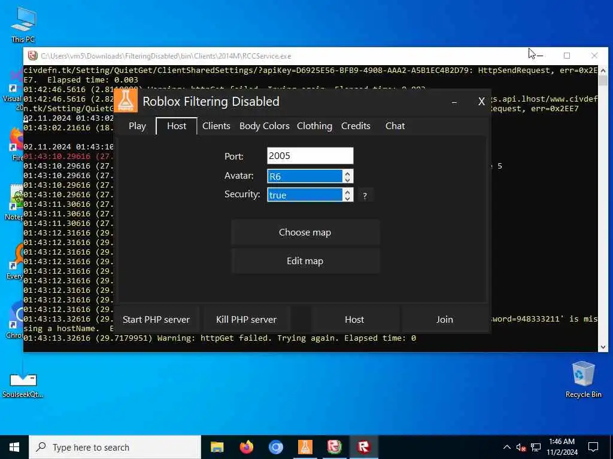Viewport: 613px width, 459px height.
Task: Minimize the Roblox Filtering Disabled launcher
Action: click(454, 102)
